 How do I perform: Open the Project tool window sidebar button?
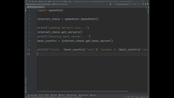[x=26, y=9]
